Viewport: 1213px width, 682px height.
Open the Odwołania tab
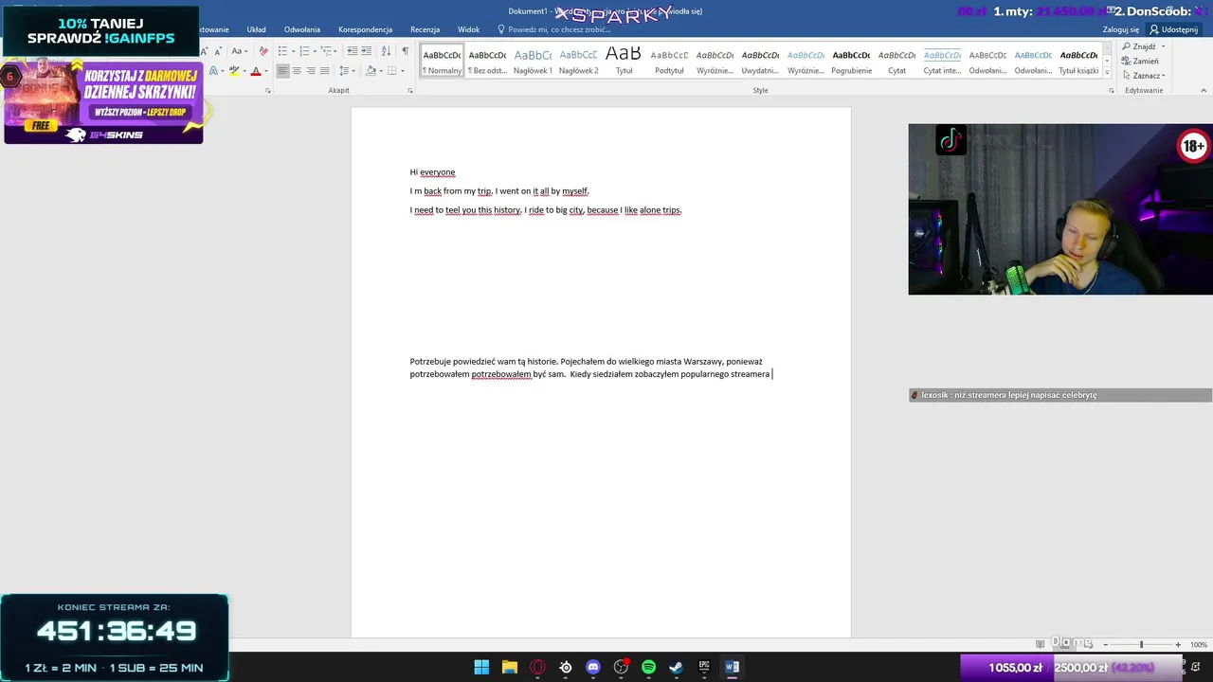tap(302, 29)
